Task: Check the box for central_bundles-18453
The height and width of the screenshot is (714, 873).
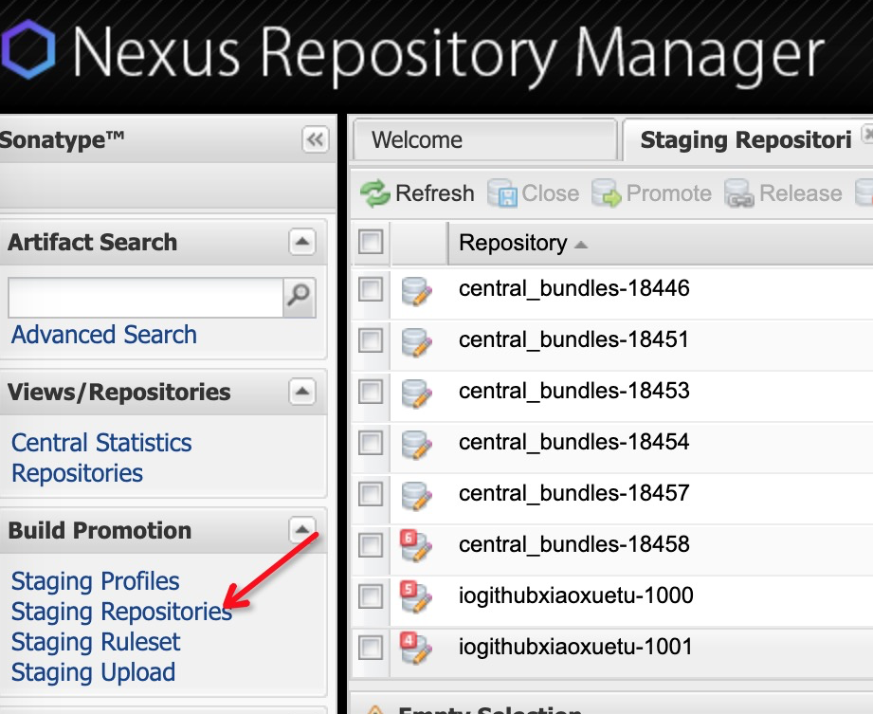Action: point(371,393)
